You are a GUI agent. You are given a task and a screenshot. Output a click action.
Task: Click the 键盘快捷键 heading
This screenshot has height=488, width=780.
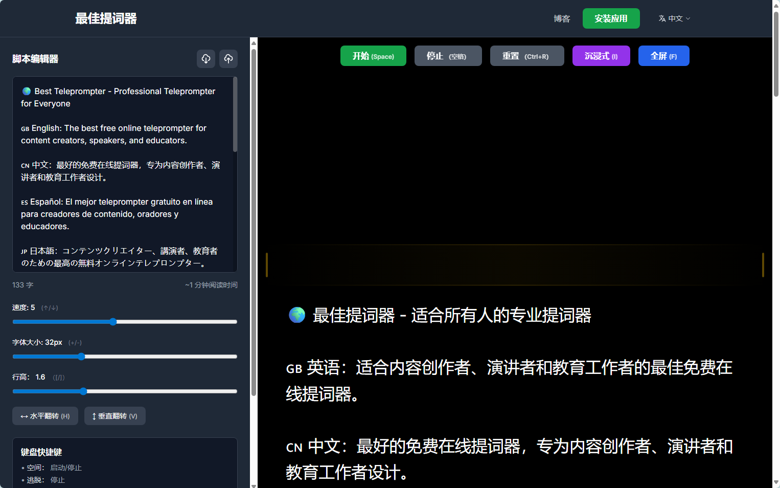click(x=41, y=452)
